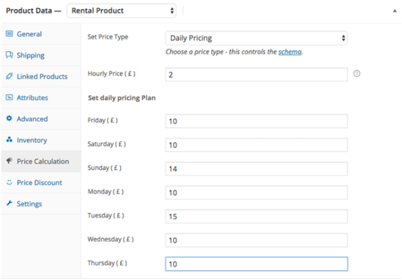Click the Friday price input field
The height and width of the screenshot is (280, 402).
click(x=256, y=121)
